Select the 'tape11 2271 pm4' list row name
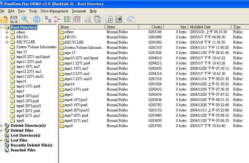The height and width of the screenshot is (163, 249). [x=77, y=63]
